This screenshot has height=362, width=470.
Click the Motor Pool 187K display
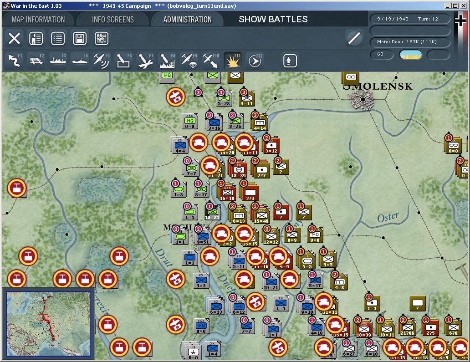[x=410, y=42]
